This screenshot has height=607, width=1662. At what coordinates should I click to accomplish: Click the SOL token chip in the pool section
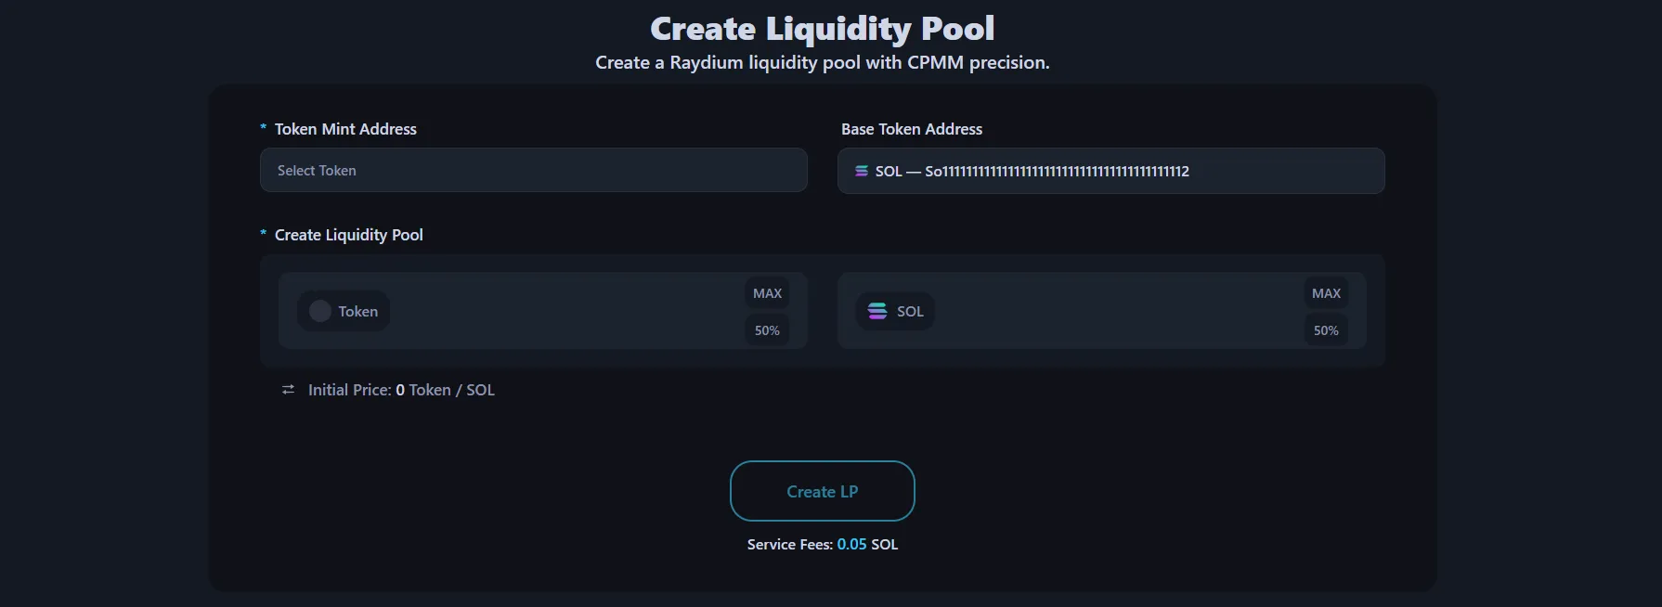point(894,311)
